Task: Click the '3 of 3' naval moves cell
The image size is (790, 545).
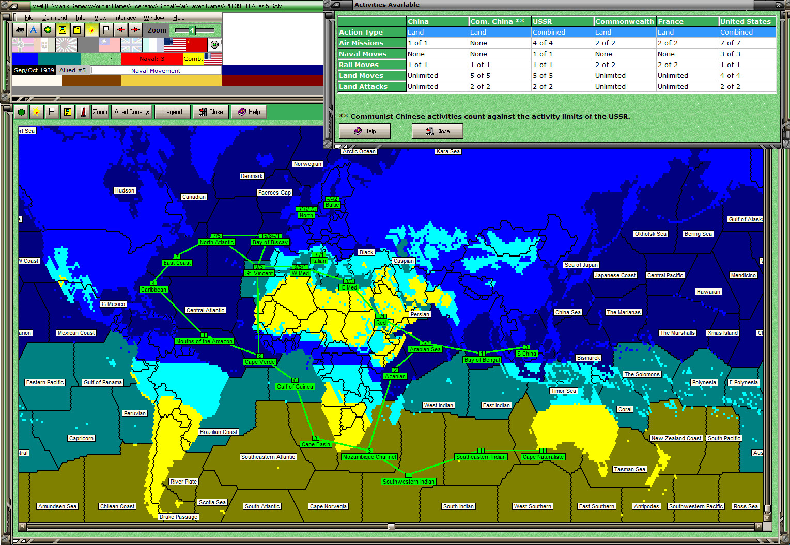Action: [x=748, y=54]
